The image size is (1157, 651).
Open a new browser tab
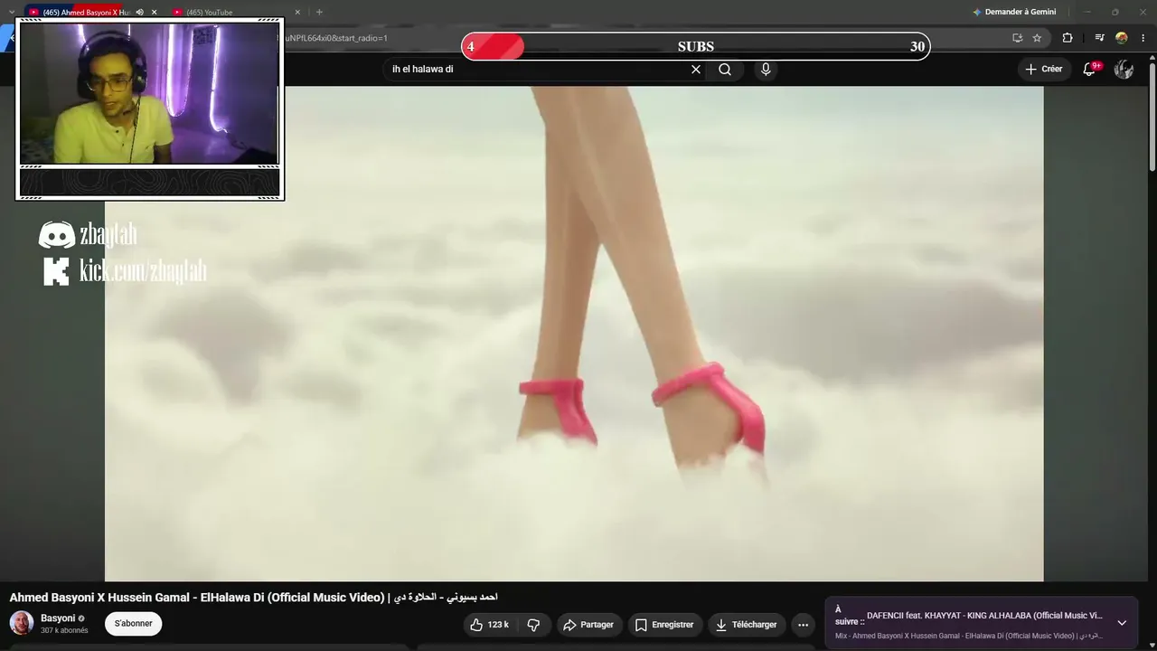319,12
